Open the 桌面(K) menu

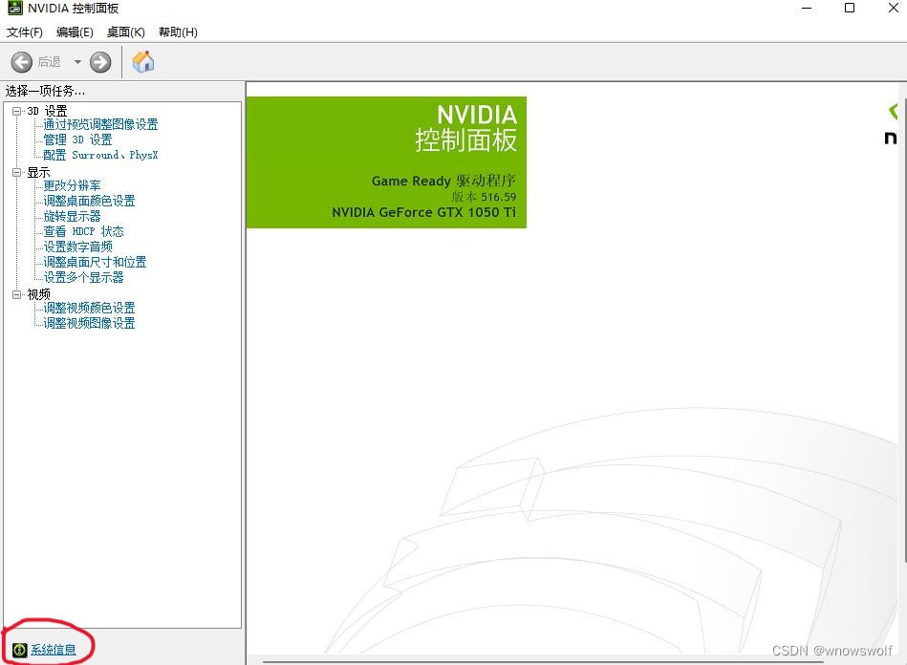[x=125, y=32]
